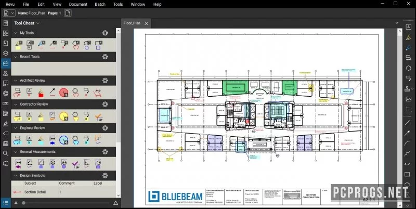Select My Tools blue pen tool
This screenshot has height=209, width=416.
41,45
